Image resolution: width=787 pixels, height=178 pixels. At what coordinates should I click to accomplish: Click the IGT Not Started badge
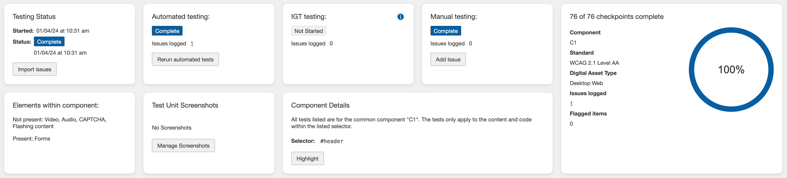coord(308,31)
